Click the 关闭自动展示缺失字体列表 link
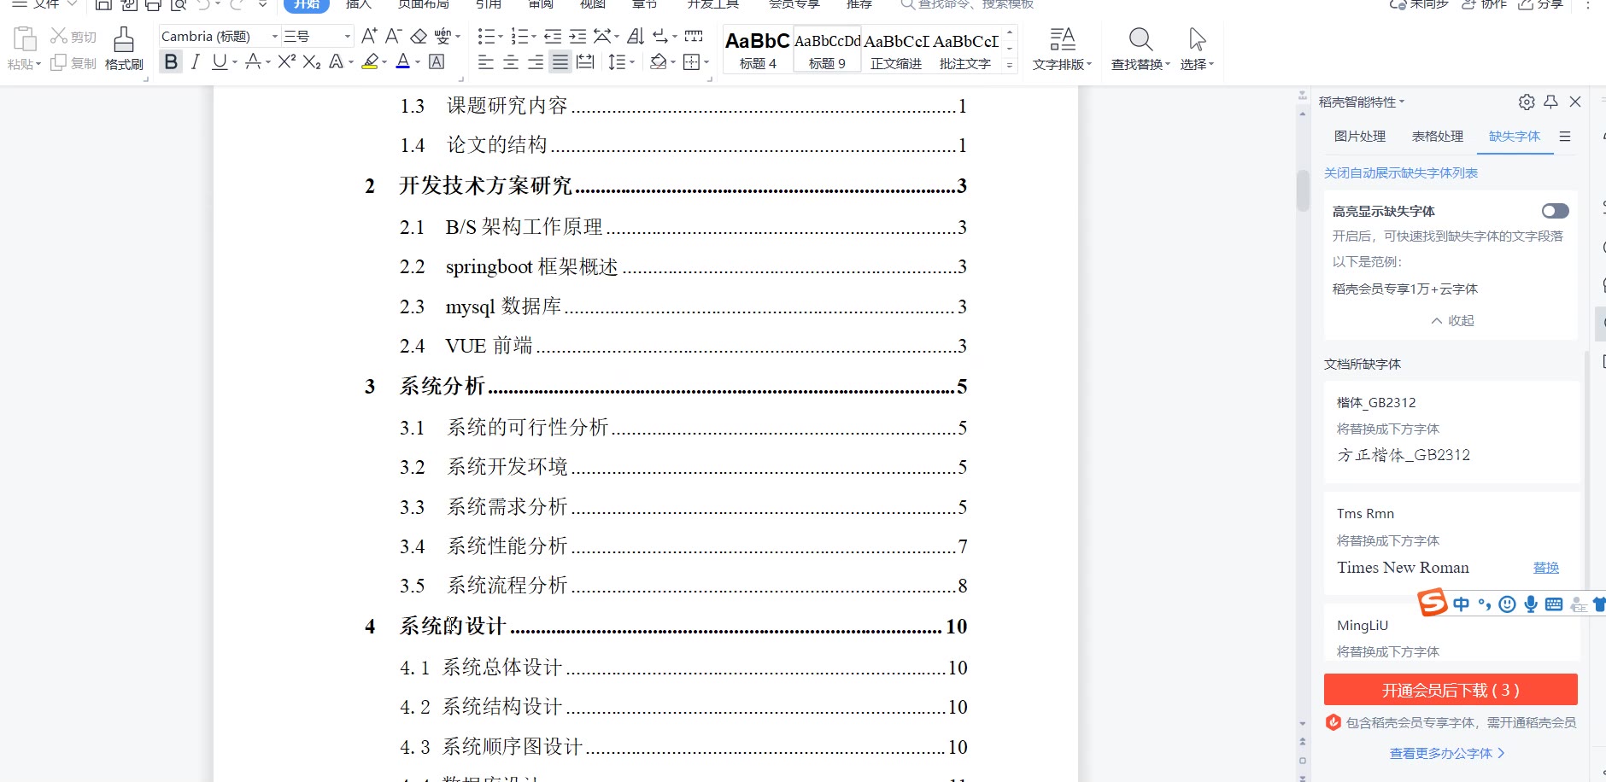This screenshot has width=1606, height=782. 1401,173
